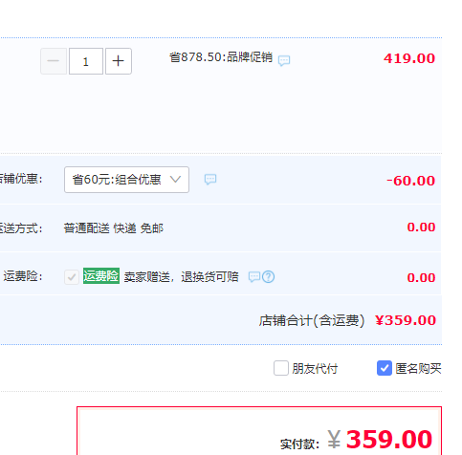Click the question mark help icon for 运费险

tap(268, 276)
